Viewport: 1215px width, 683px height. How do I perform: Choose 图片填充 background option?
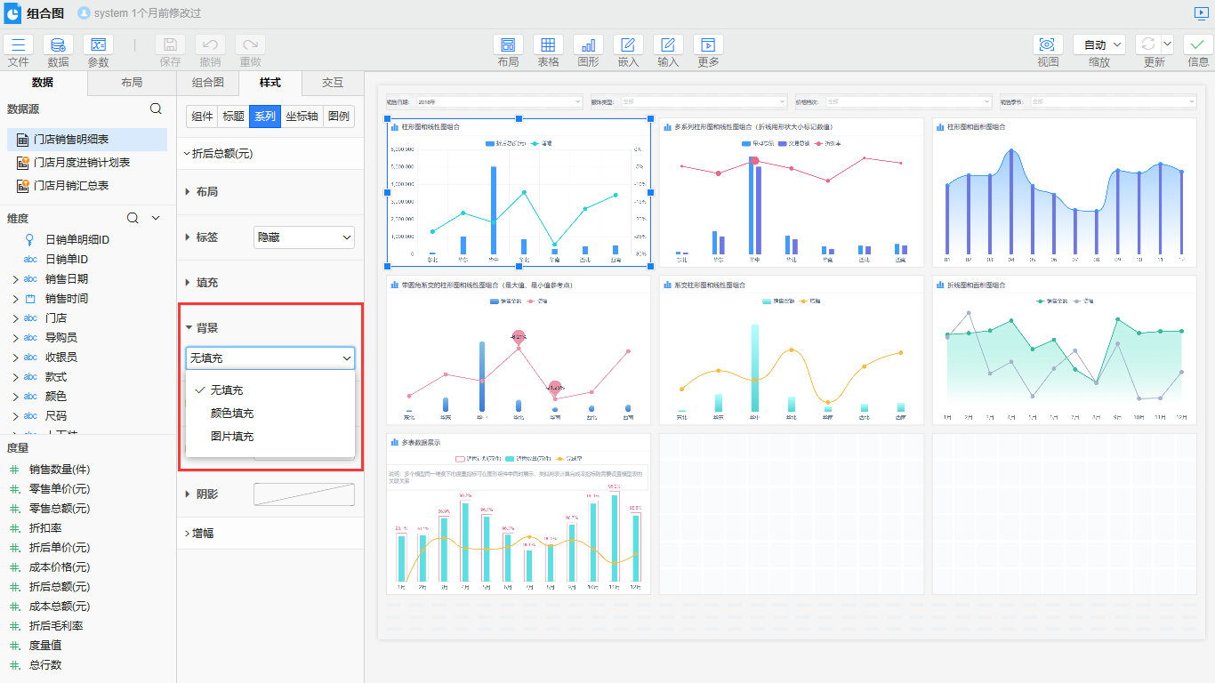coord(232,437)
